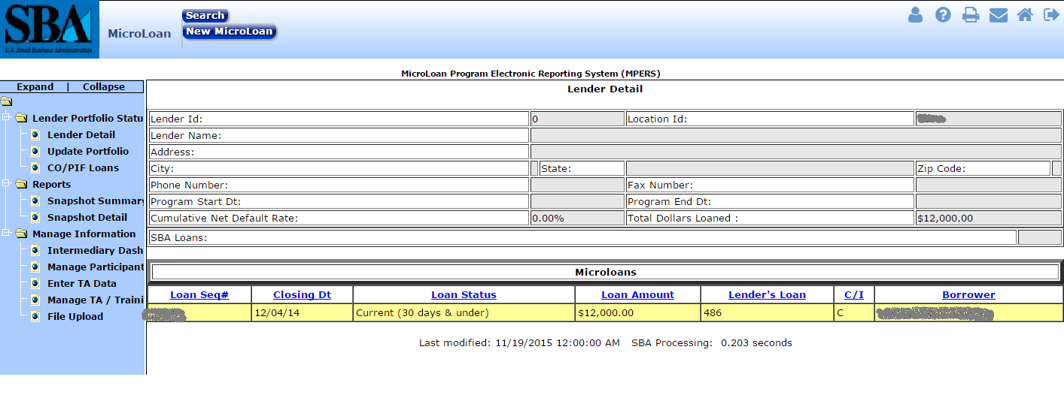Open Snapshot Detail report

pyautogui.click(x=87, y=217)
